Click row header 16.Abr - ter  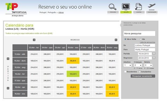coord(20,74)
